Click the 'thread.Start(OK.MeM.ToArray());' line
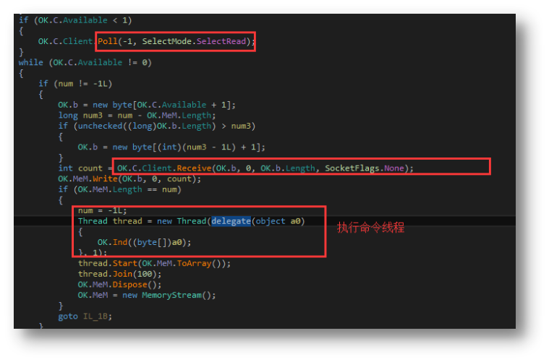Screen dimensions: 549x362 point(154,263)
